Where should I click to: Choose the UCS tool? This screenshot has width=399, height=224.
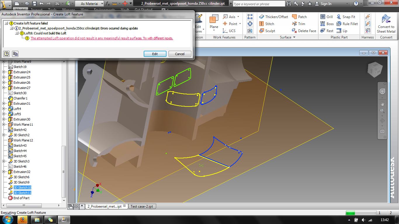pos(229,31)
